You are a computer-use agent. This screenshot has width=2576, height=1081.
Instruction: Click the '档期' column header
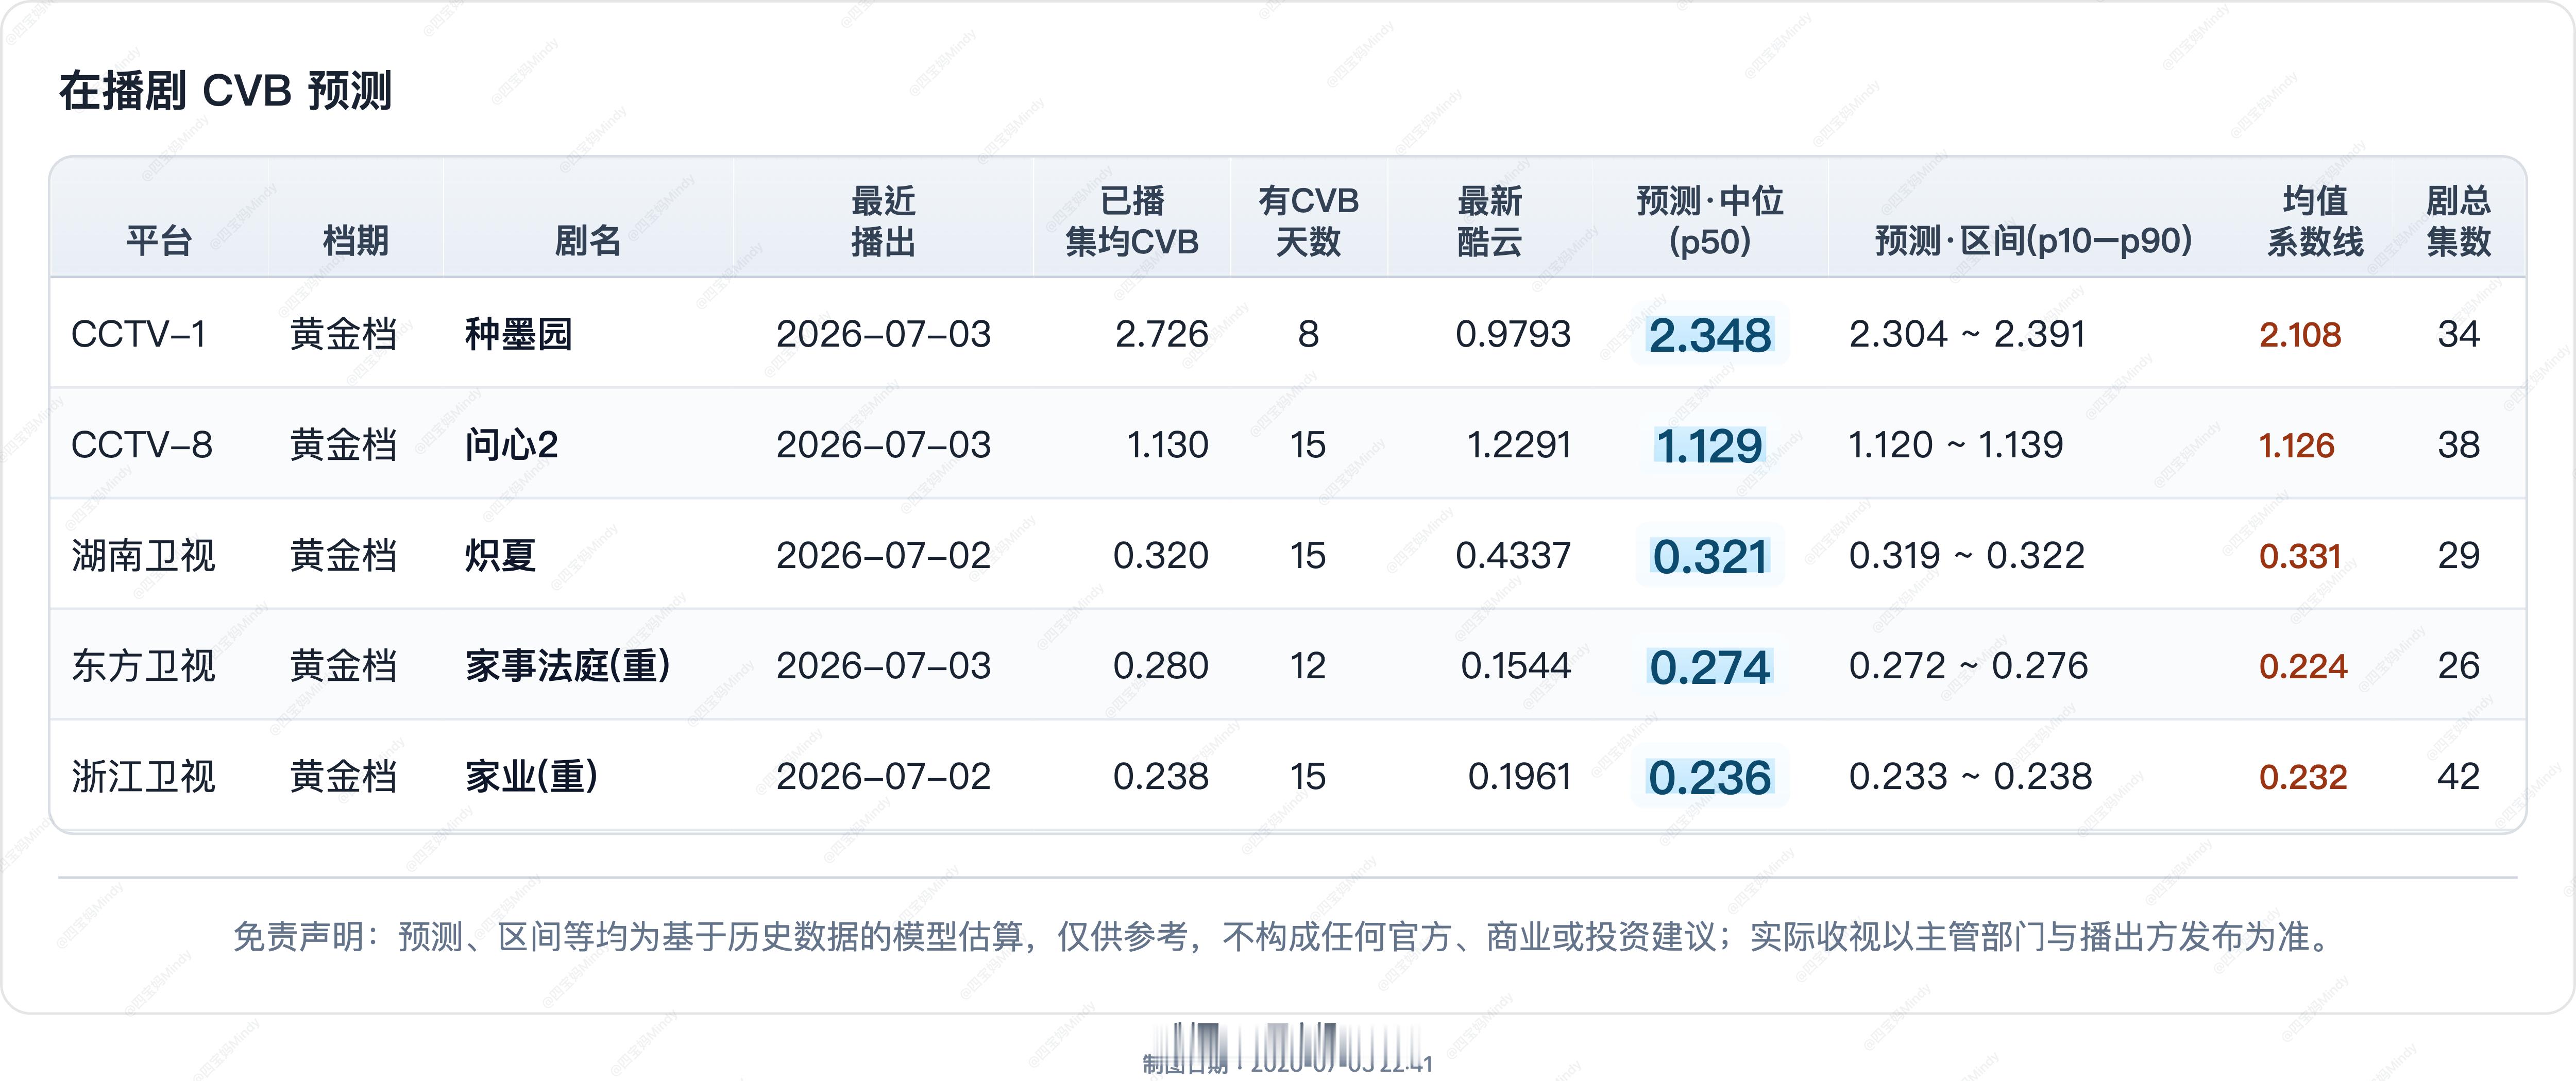[x=356, y=241]
